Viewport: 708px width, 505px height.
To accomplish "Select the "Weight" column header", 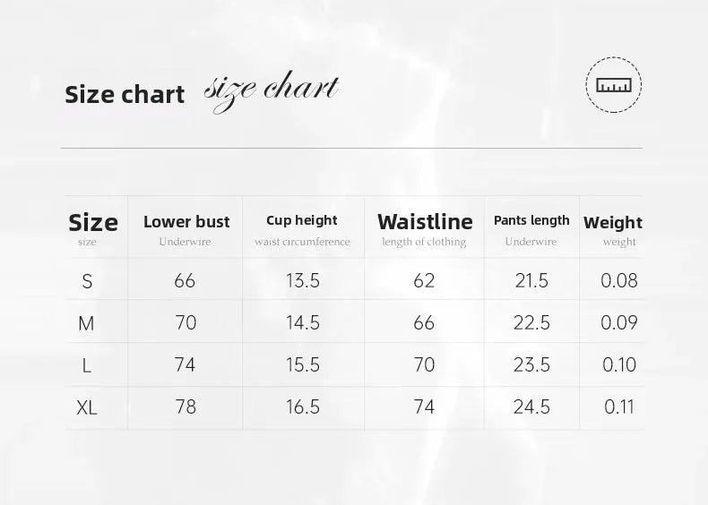I will point(613,222).
